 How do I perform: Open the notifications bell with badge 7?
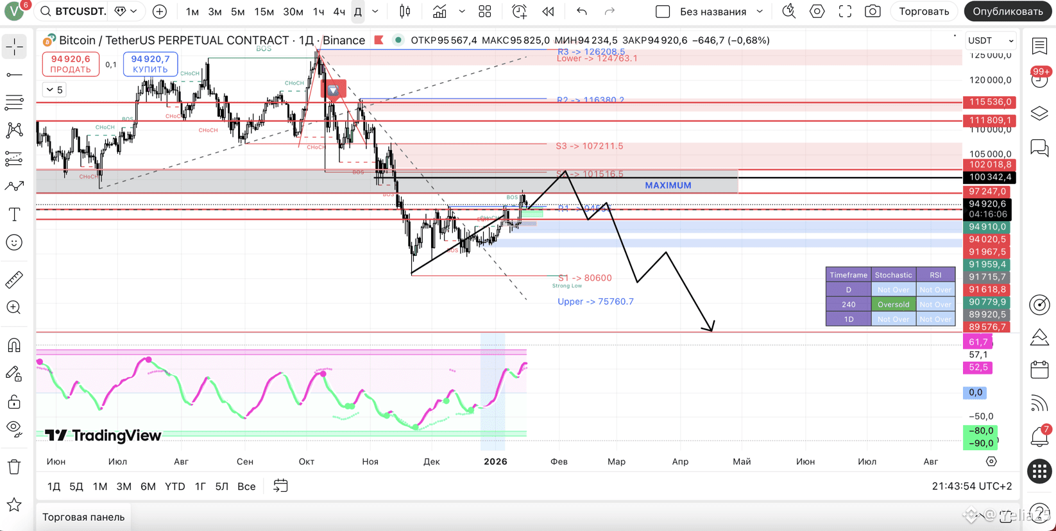pos(1039,436)
